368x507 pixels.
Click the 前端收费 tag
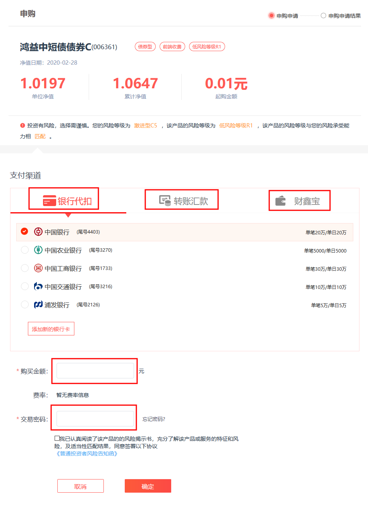point(172,47)
